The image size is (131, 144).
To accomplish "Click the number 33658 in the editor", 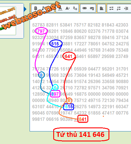I will tap(108, 81).
